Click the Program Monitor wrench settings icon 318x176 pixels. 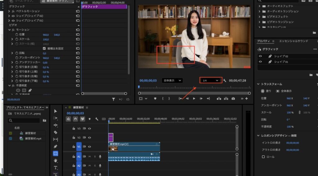tap(225, 80)
